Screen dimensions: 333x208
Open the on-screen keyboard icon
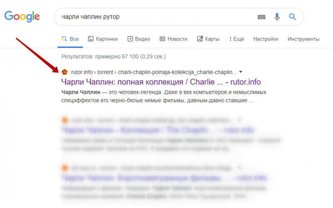pyautogui.click(x=261, y=17)
